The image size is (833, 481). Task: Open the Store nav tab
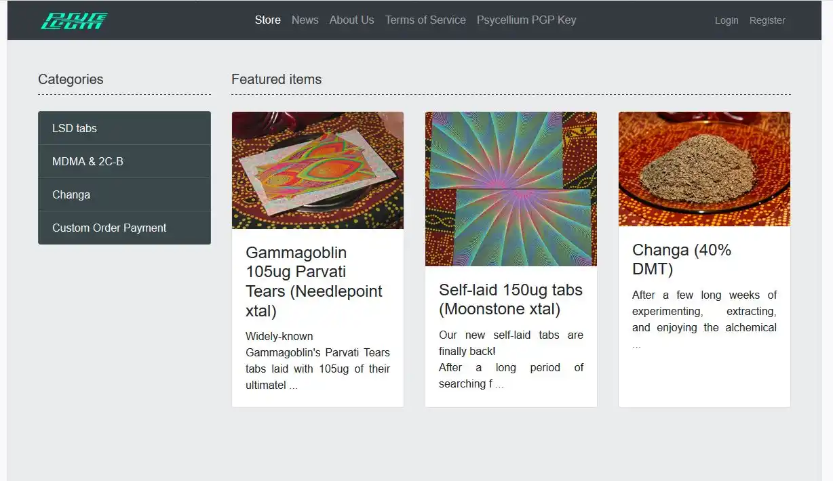tap(267, 20)
